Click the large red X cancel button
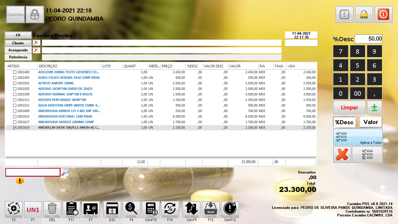398x224 pixels. 342,154
